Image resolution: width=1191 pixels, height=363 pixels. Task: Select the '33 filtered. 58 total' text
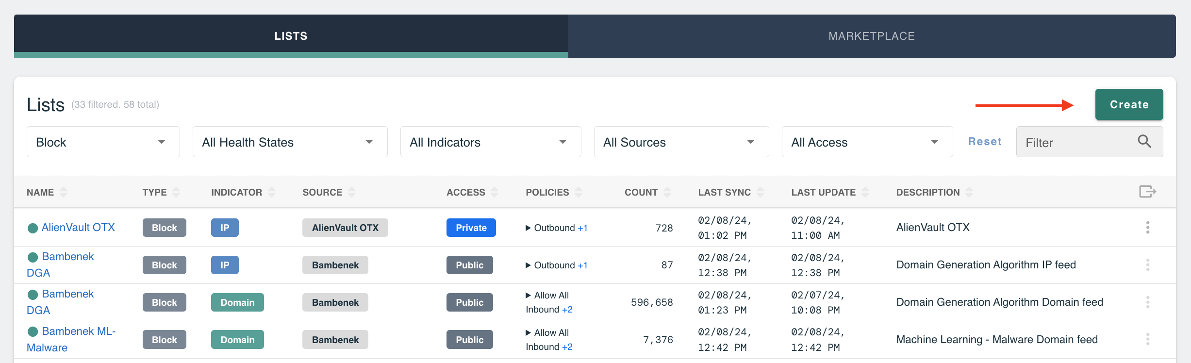point(115,104)
